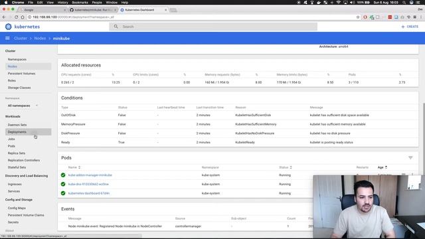
Task: Click the MemoryPressure condition type
Action: point(73,124)
